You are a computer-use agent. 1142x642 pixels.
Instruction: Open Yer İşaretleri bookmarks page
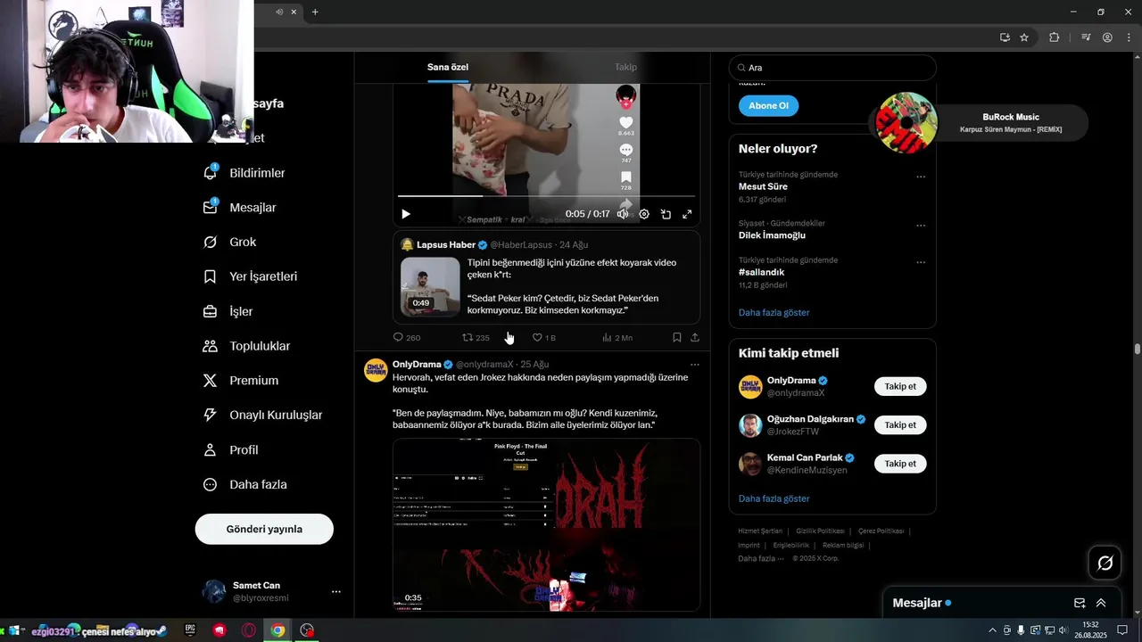[250, 276]
